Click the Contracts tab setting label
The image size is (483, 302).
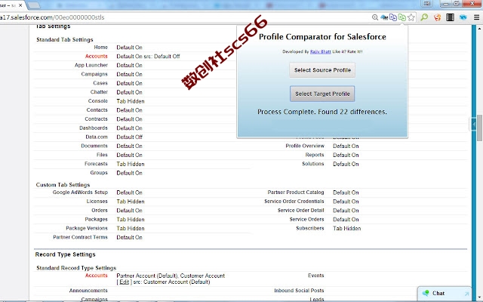tap(97, 119)
